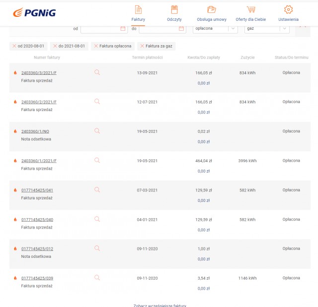The height and width of the screenshot is (307, 318).
Task: Remove the 'od 2020-08-01' filter chip
Action: pos(14,46)
